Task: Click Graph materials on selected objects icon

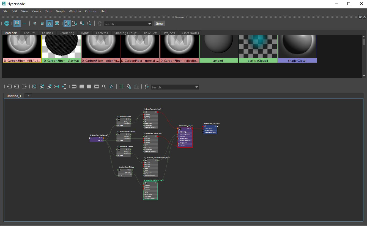Action: coord(64,87)
